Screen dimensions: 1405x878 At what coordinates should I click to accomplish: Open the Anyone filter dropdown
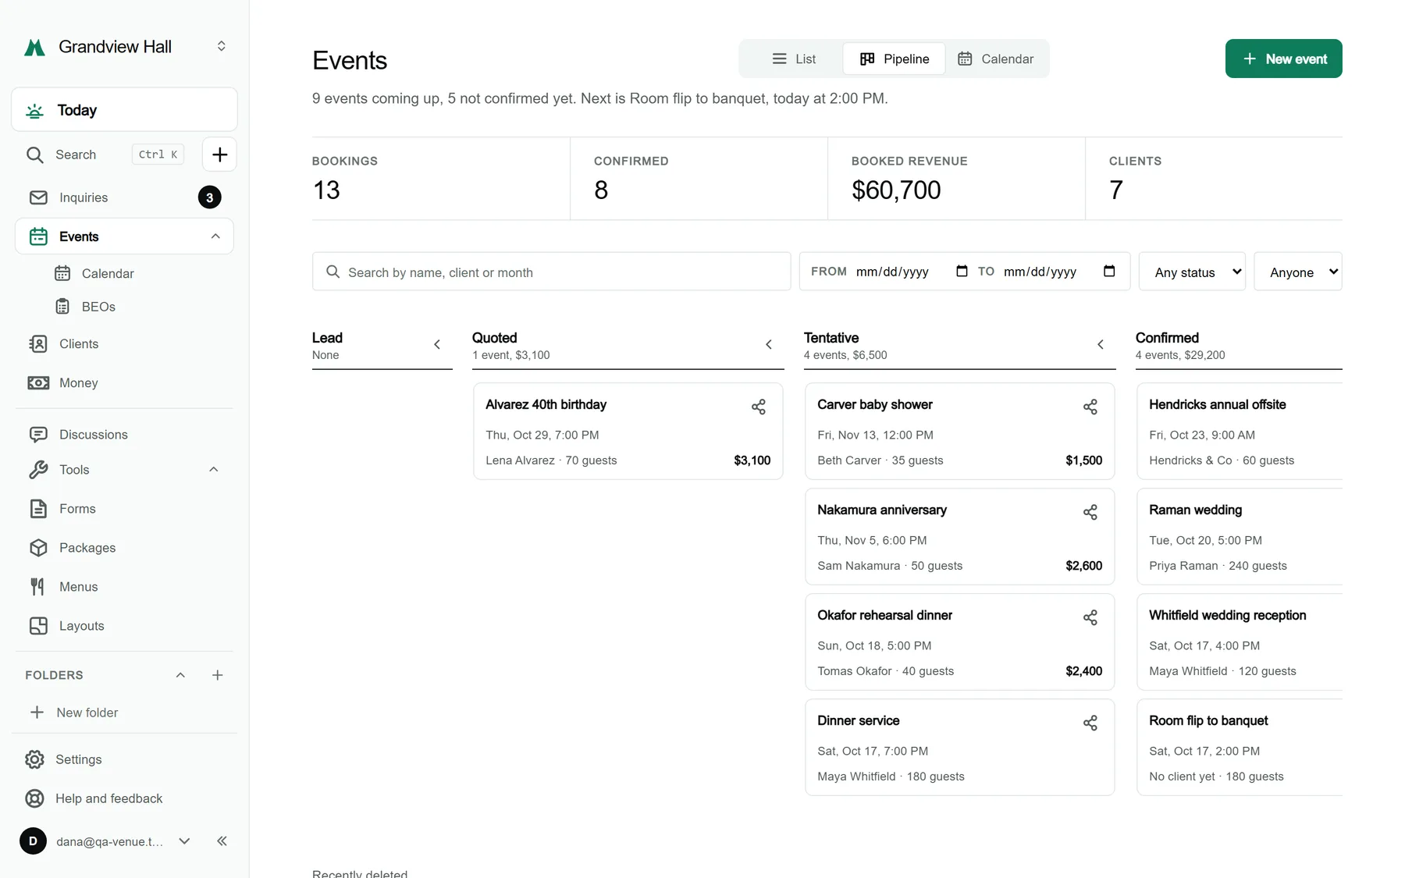click(1297, 272)
